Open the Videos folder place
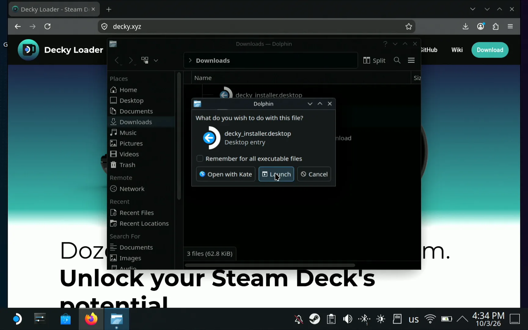528x330 pixels. (x=141, y=154)
